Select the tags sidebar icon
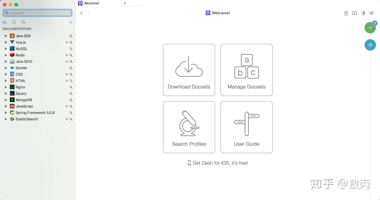 (x=23, y=22)
